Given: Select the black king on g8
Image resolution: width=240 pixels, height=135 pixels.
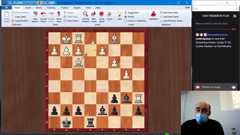Looking at the screenshot, I should [x=66, y=123].
